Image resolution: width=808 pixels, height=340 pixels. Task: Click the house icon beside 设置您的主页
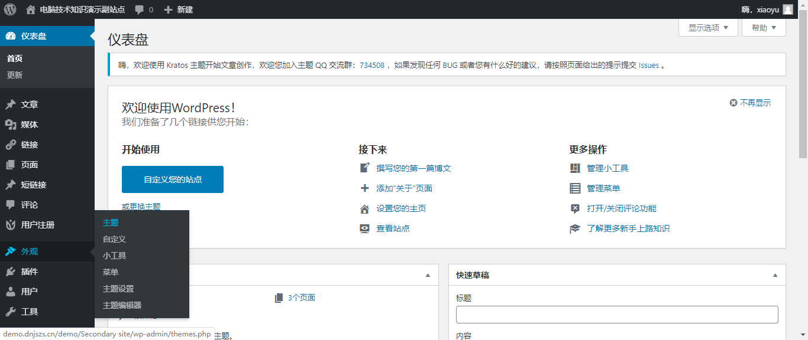(x=364, y=208)
